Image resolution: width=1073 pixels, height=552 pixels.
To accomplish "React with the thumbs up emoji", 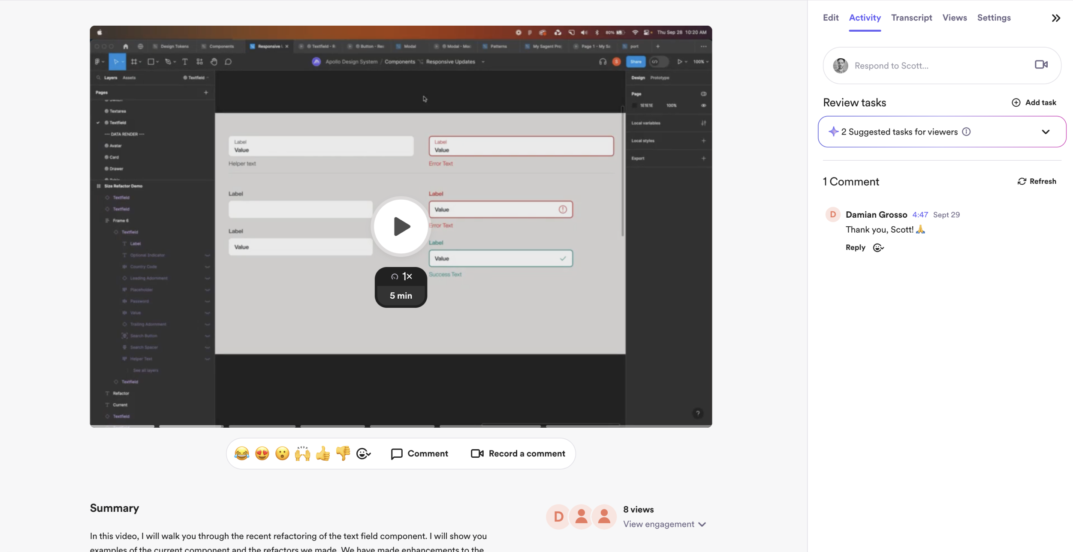I will [x=323, y=453].
